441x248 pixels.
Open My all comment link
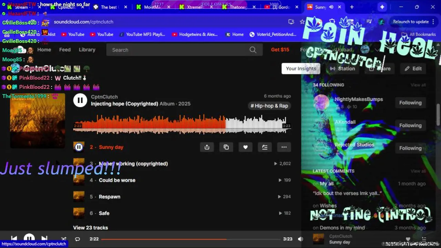point(327,184)
